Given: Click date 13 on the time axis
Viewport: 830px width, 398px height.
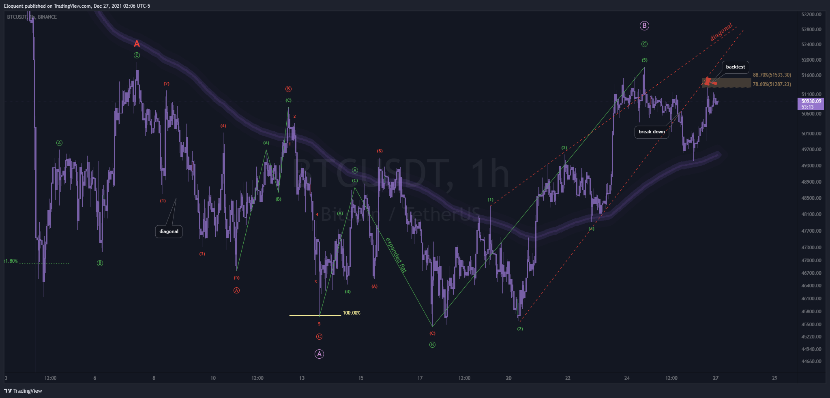Looking at the screenshot, I should pyautogui.click(x=302, y=378).
